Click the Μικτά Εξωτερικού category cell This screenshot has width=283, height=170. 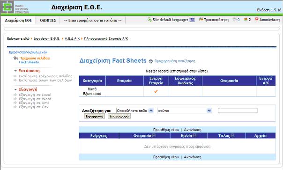click(x=92, y=91)
